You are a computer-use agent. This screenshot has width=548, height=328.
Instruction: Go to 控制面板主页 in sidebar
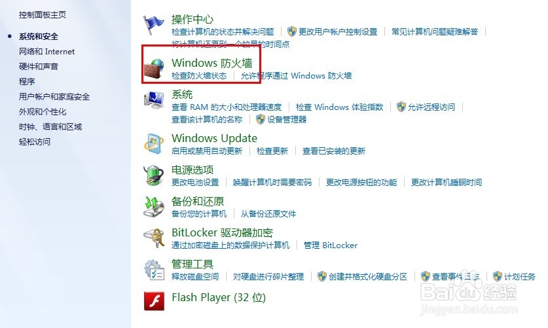point(43,14)
